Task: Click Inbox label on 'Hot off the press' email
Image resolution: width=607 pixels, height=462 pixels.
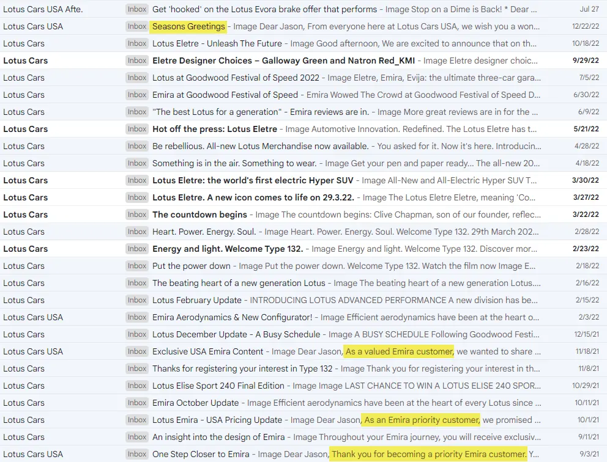Action: tap(137, 129)
